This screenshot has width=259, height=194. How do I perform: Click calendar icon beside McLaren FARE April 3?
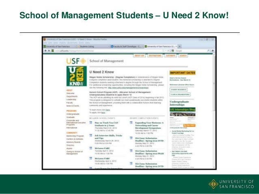91,148
